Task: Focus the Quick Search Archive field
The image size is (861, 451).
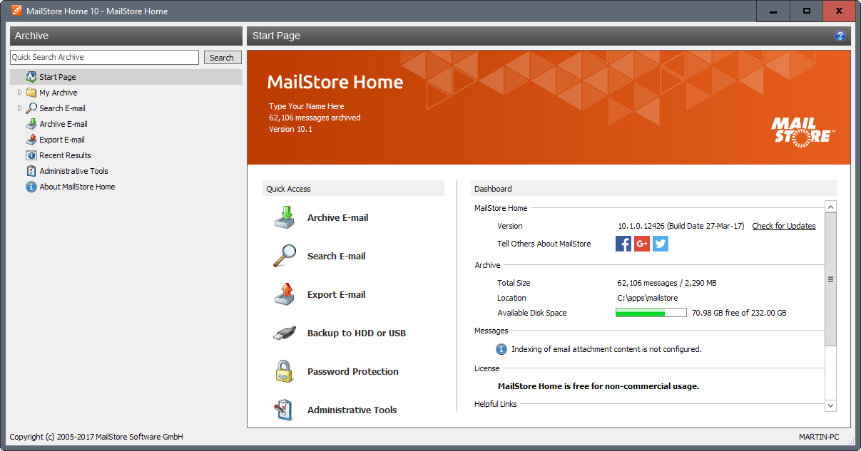Action: [105, 57]
